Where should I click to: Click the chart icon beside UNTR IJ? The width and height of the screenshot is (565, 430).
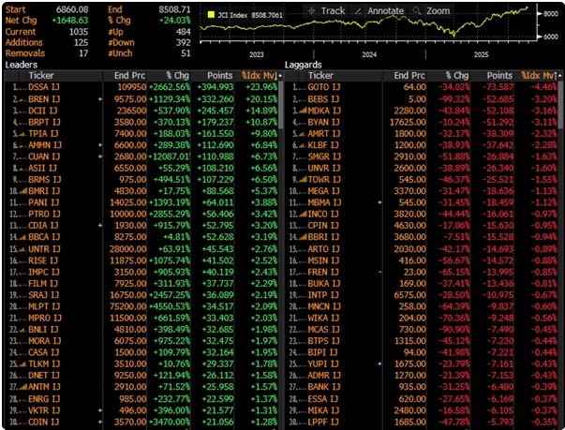pos(23,249)
